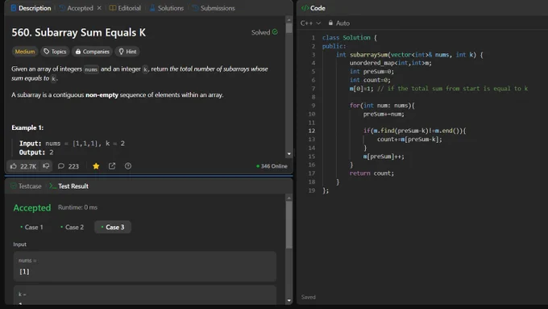Open the 223 comments discussion

[x=68, y=166]
